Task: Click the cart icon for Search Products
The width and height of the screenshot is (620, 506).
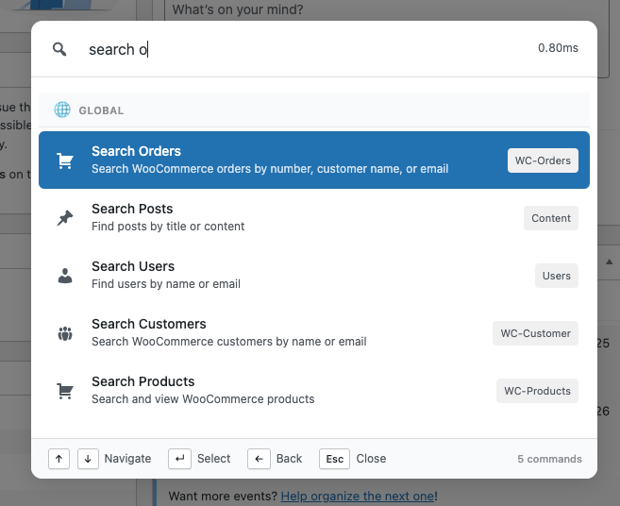Action: coord(65,391)
